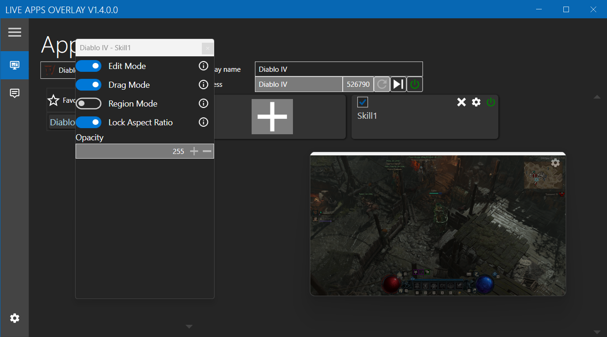Click the down arrow below app list
Viewport: 607px width, 337px height.
(189, 326)
